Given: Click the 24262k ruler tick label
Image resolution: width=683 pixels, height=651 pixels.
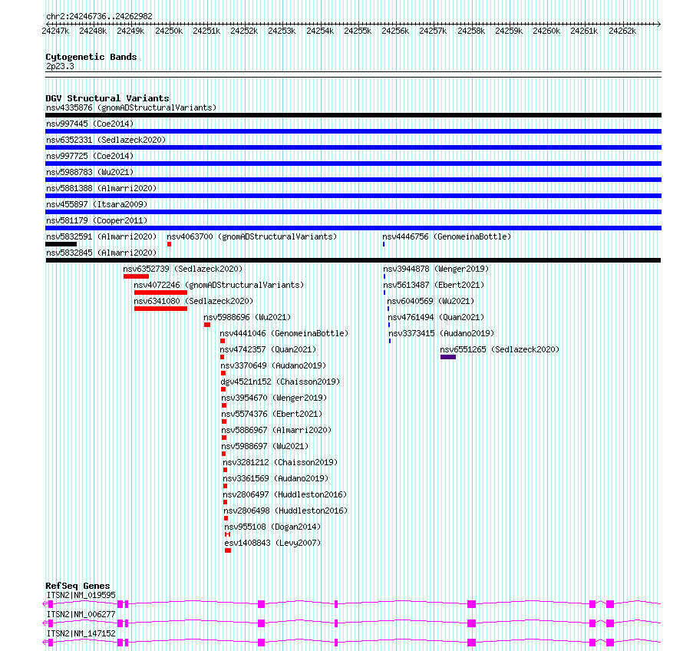Looking at the screenshot, I should tap(622, 31).
